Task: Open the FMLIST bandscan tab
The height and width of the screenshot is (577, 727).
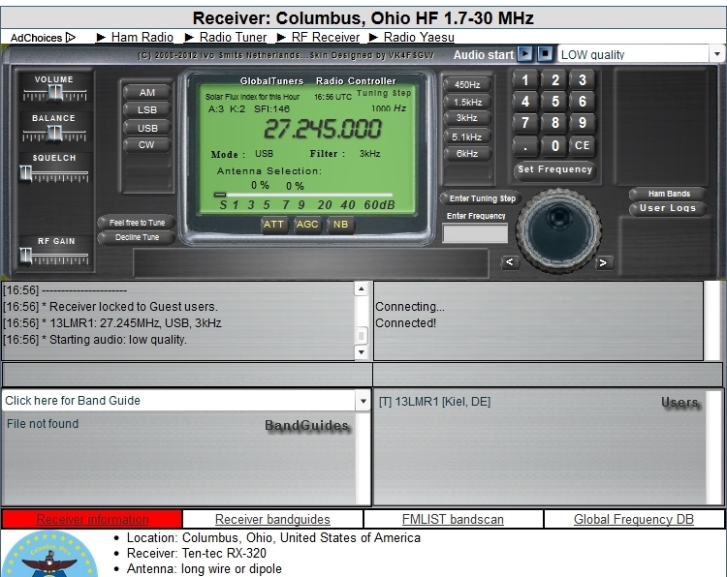Action: tap(454, 520)
